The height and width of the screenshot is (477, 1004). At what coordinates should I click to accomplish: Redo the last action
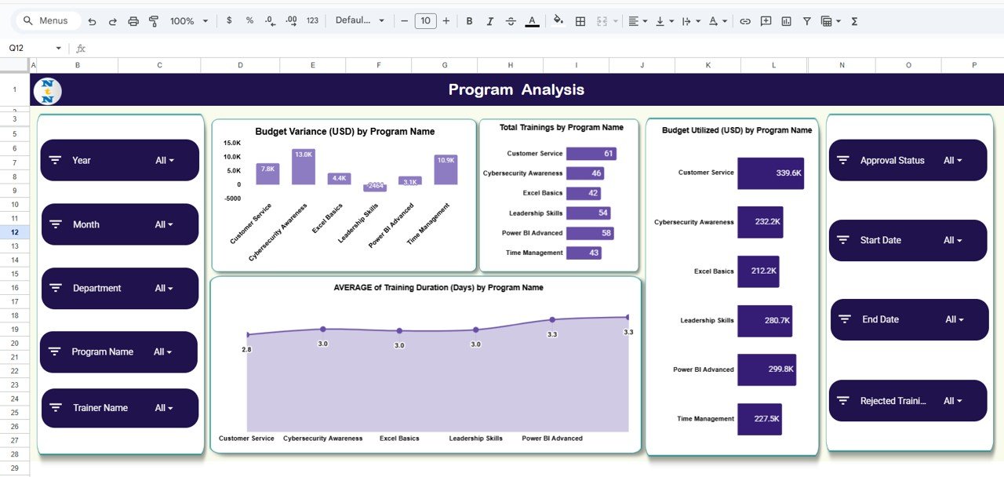coord(112,20)
